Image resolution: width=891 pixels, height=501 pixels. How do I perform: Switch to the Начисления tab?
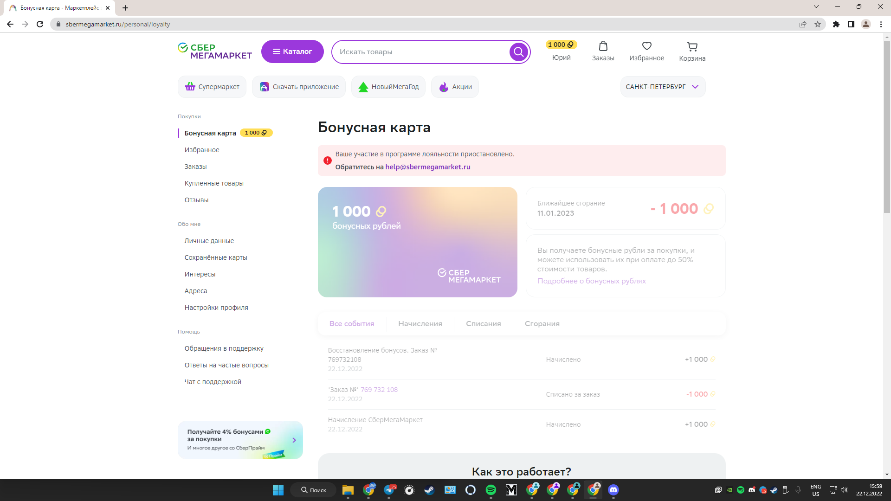point(420,324)
